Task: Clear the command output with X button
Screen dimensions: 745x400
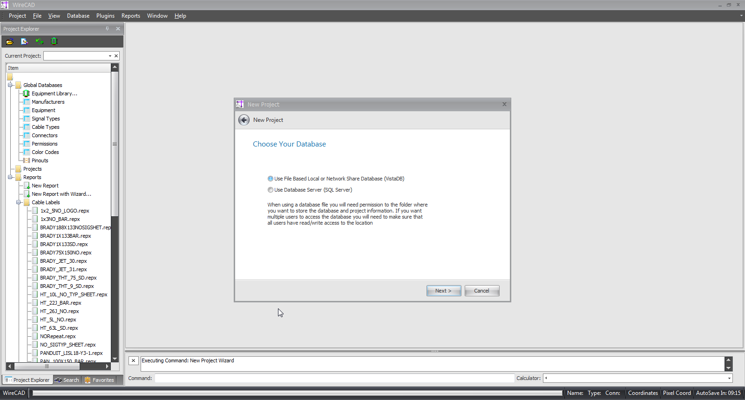Action: tap(133, 360)
